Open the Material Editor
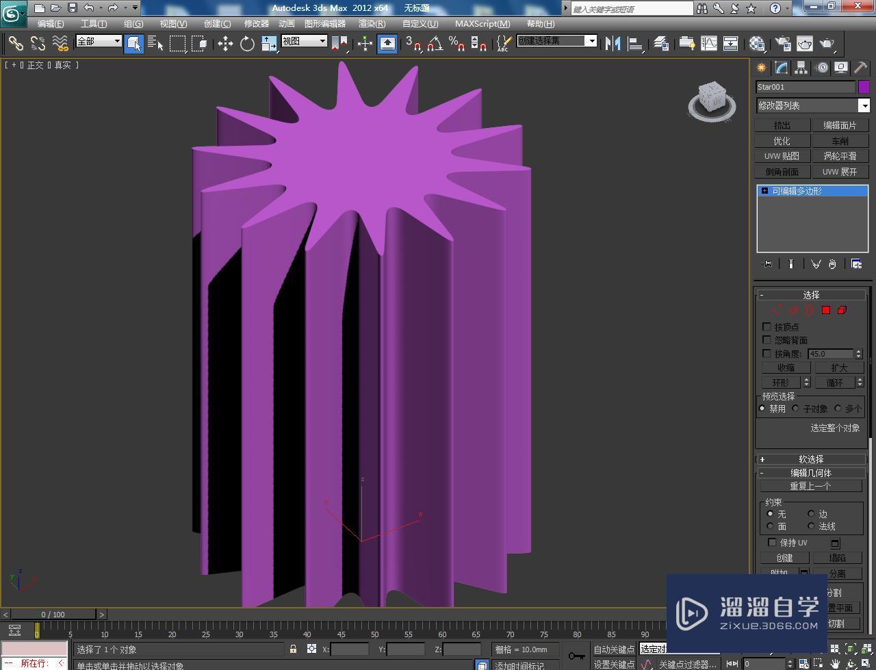 (x=756, y=44)
